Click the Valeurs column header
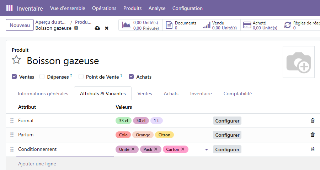 click(x=124, y=107)
